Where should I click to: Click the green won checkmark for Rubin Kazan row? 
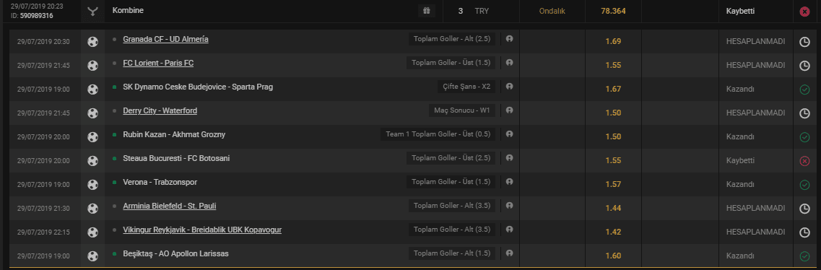[804, 138]
